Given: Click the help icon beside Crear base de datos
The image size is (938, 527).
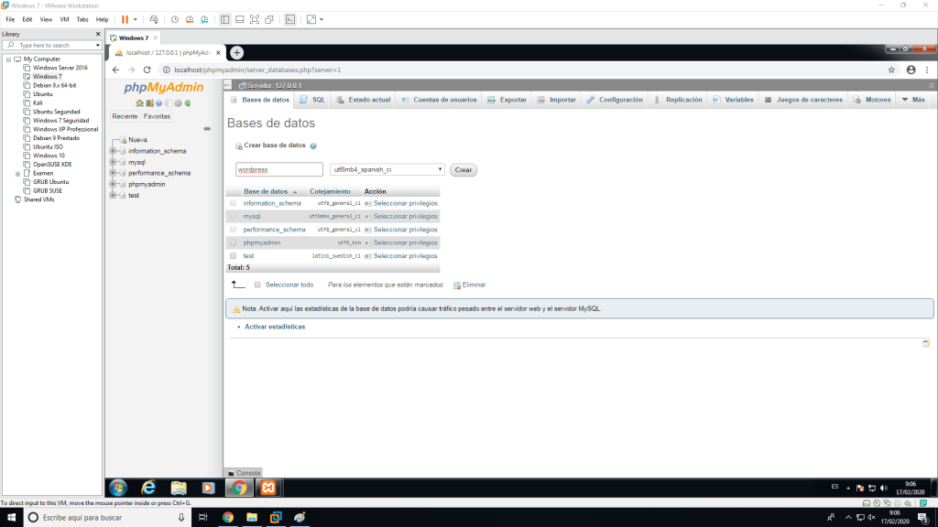Looking at the screenshot, I should (313, 145).
